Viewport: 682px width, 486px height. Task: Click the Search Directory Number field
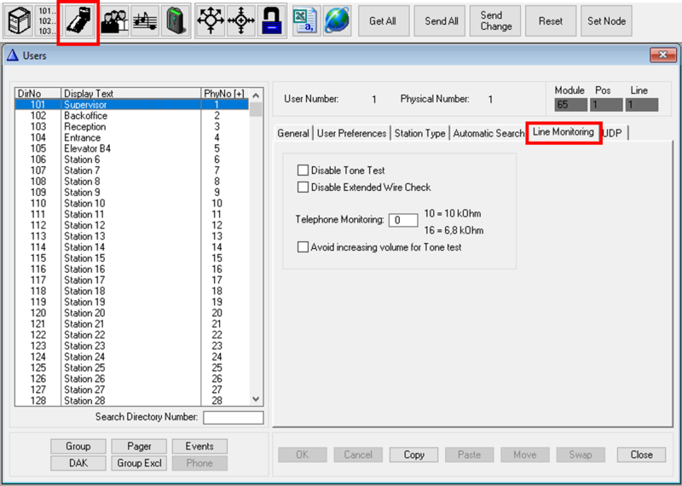(x=233, y=417)
